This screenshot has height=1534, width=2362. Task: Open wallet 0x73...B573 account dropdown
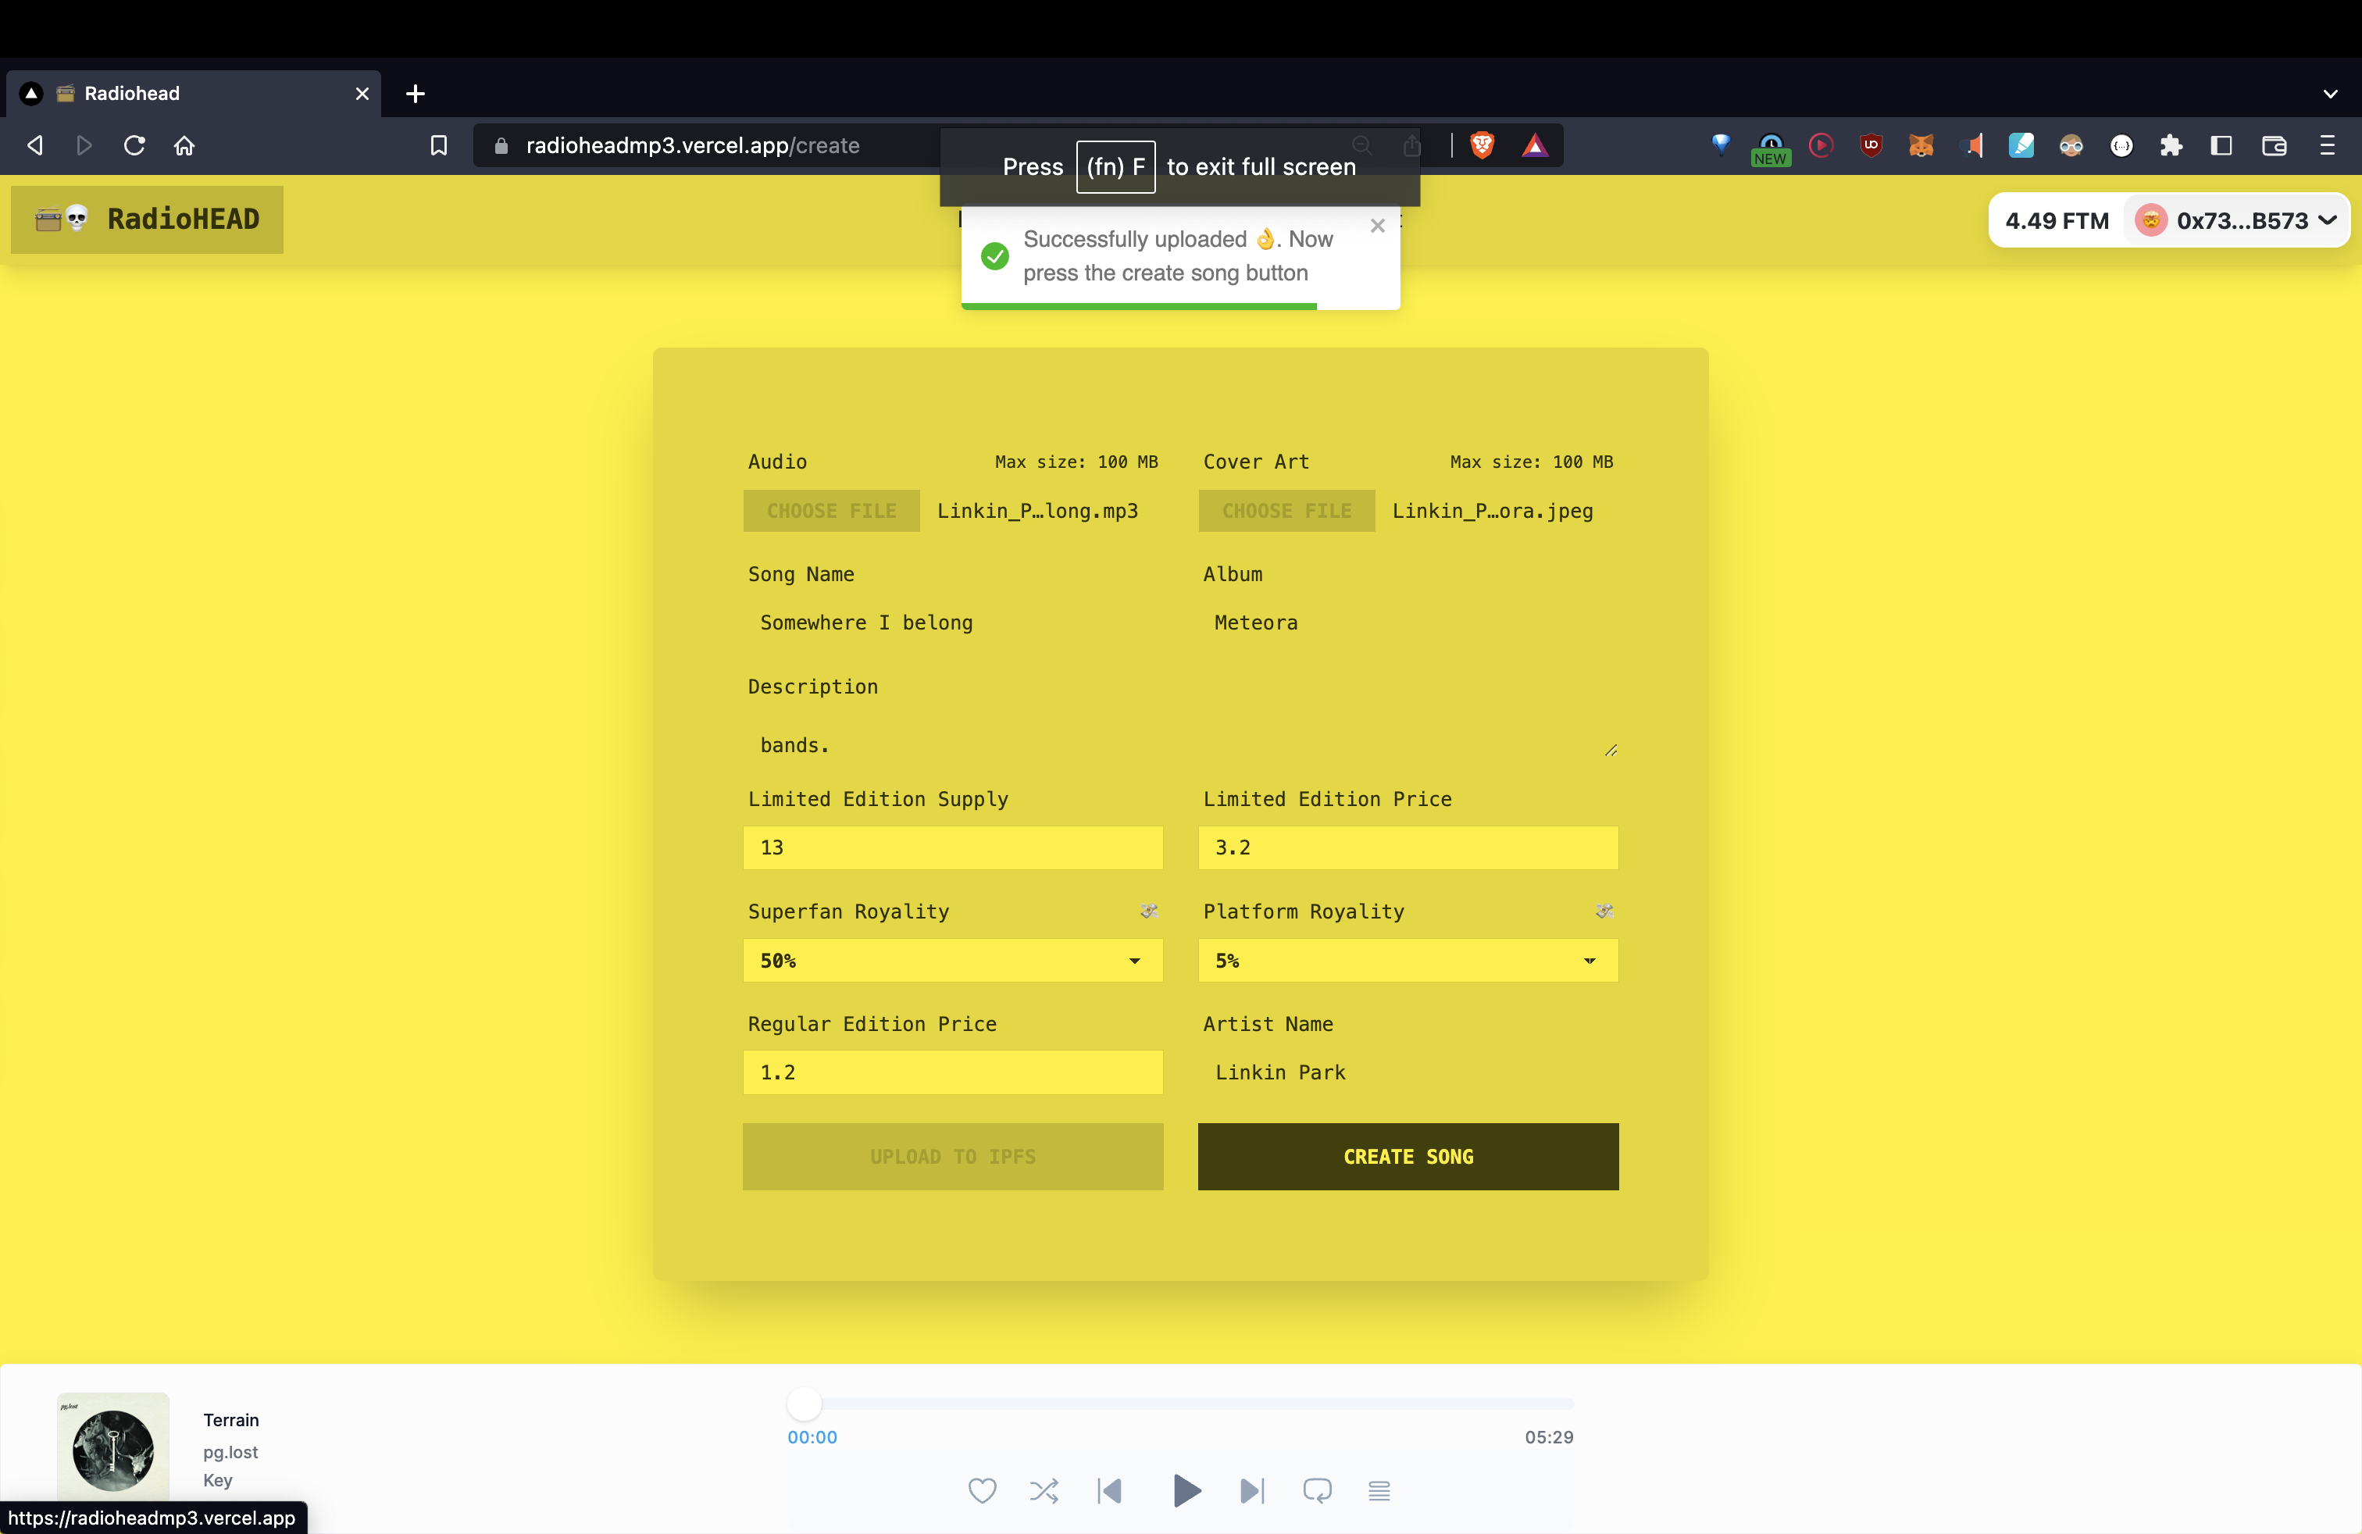pos(2239,220)
